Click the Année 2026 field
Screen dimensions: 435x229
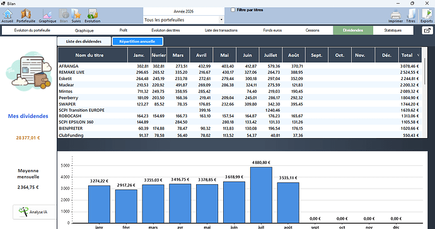[x=183, y=11]
